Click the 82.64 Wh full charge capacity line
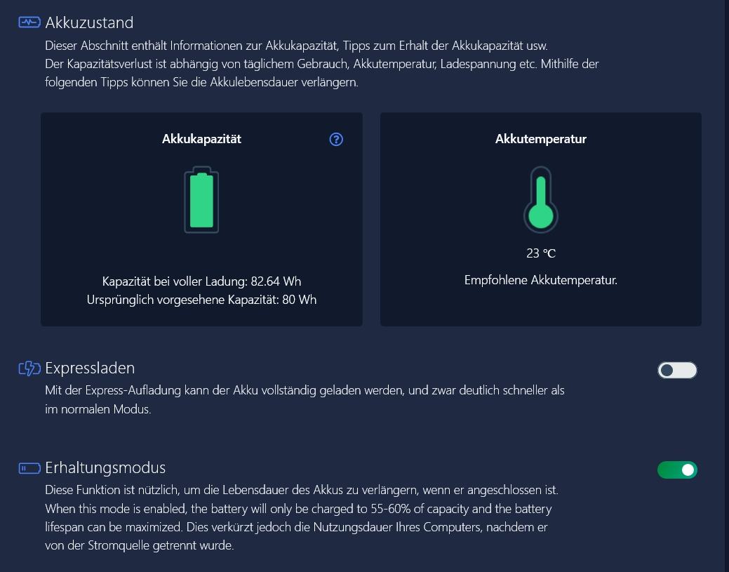Screen dimensions: 729x572 click(x=201, y=281)
